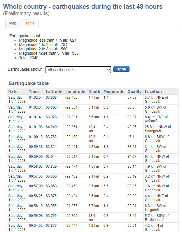Select the bold 3.3 magnitude cell
Image resolution: width=182 pixels, height=232 pixels.
click(x=106, y=186)
